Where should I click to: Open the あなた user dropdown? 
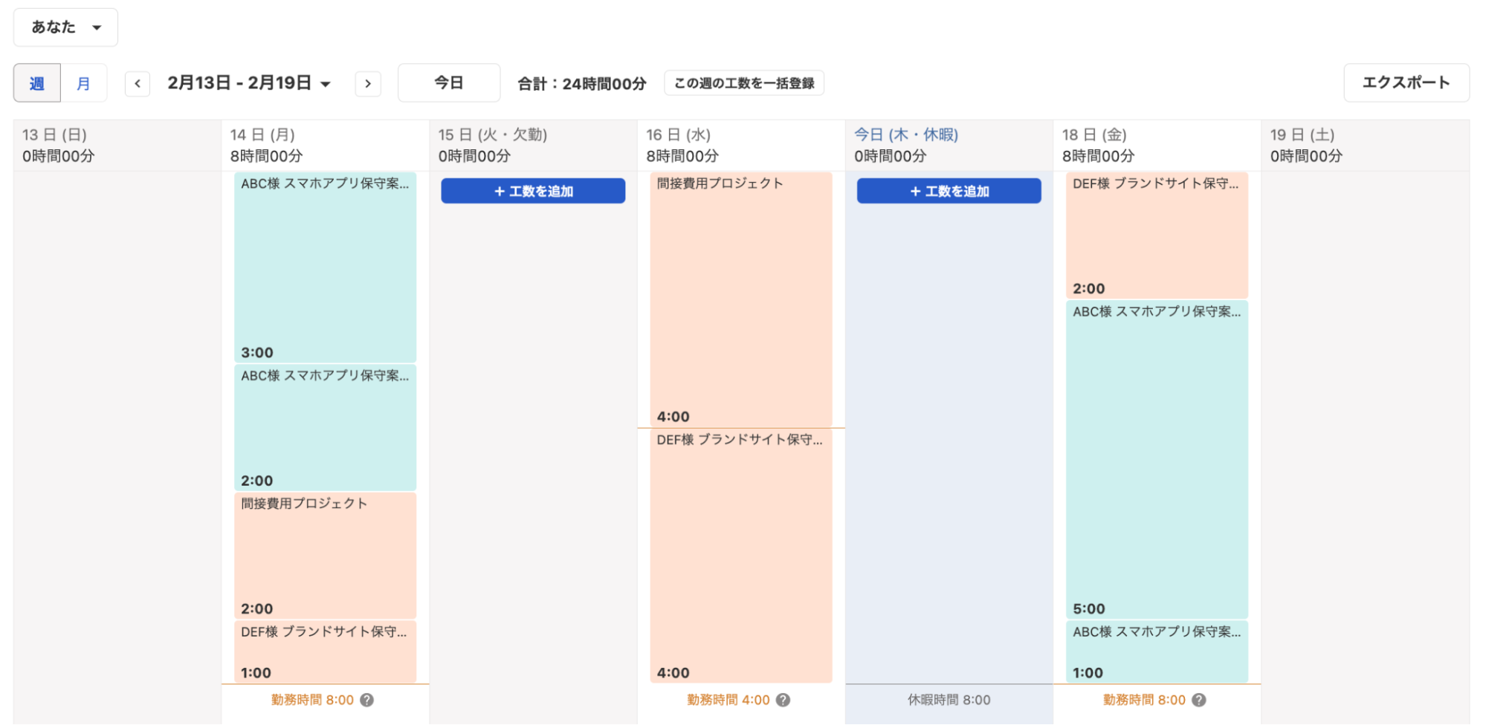65,27
